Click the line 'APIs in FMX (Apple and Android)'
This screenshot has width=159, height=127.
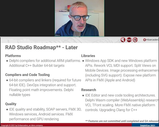click(110, 80)
